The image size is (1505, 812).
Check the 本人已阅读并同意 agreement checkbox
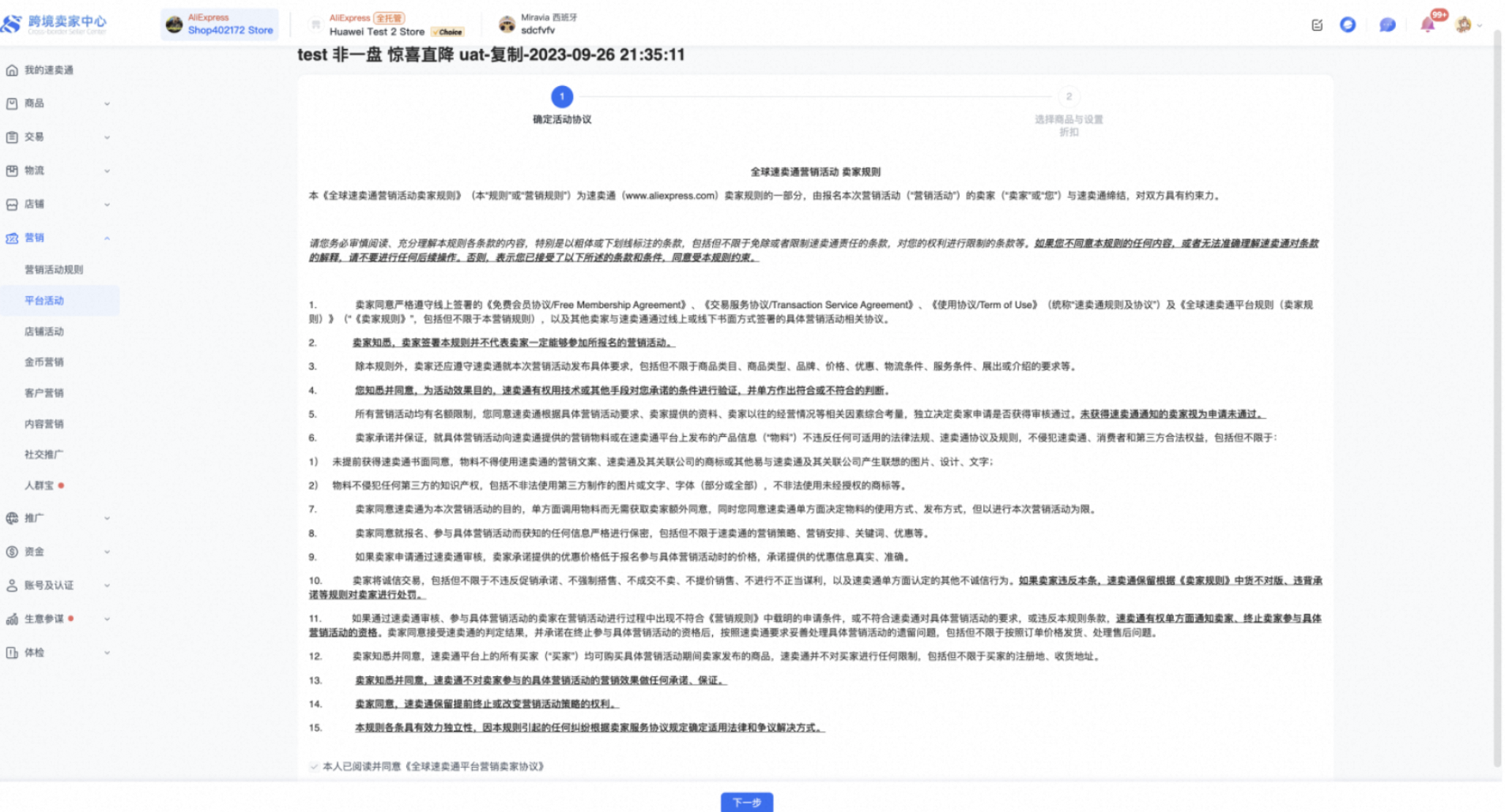314,766
